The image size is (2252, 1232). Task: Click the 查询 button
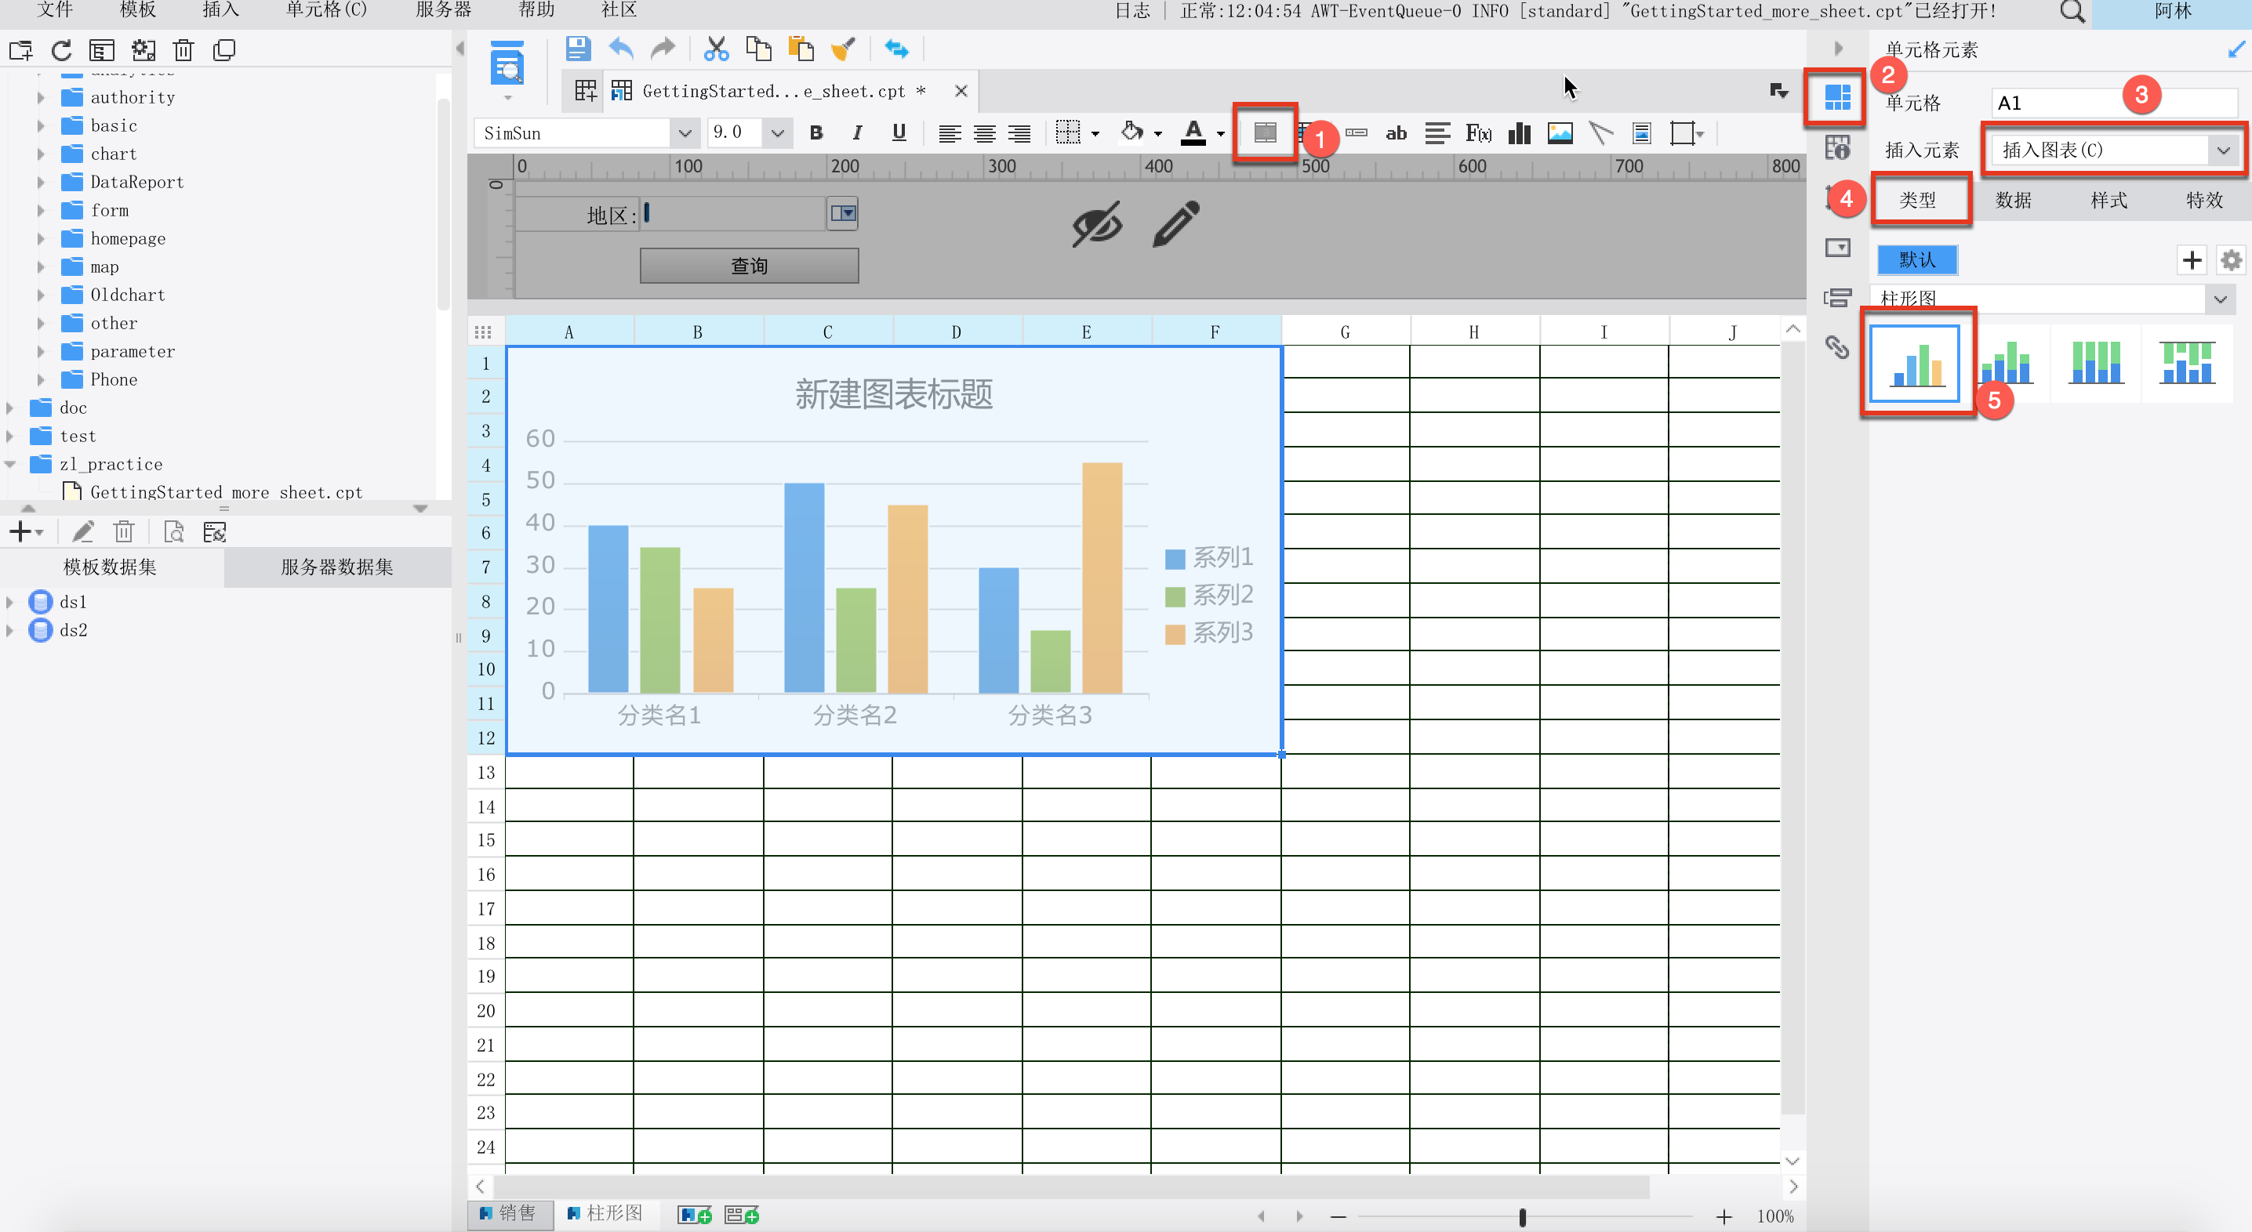pyautogui.click(x=748, y=266)
